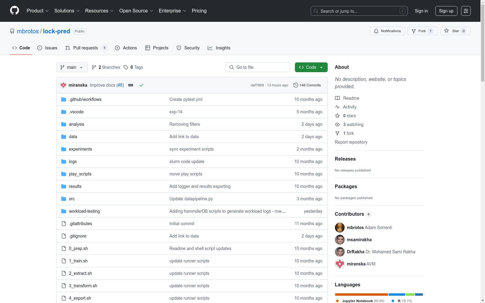Click the search magnifier in header
The width and height of the screenshot is (485, 303).
pyautogui.click(x=316, y=11)
